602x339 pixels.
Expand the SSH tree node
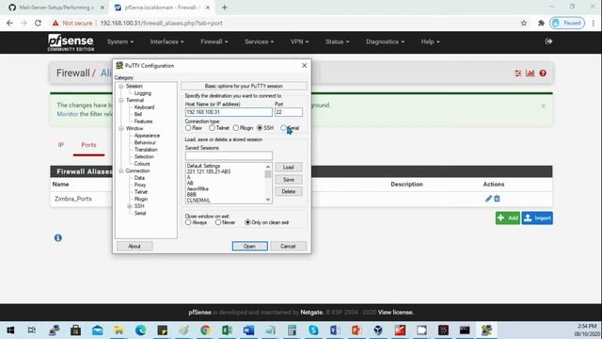130,206
